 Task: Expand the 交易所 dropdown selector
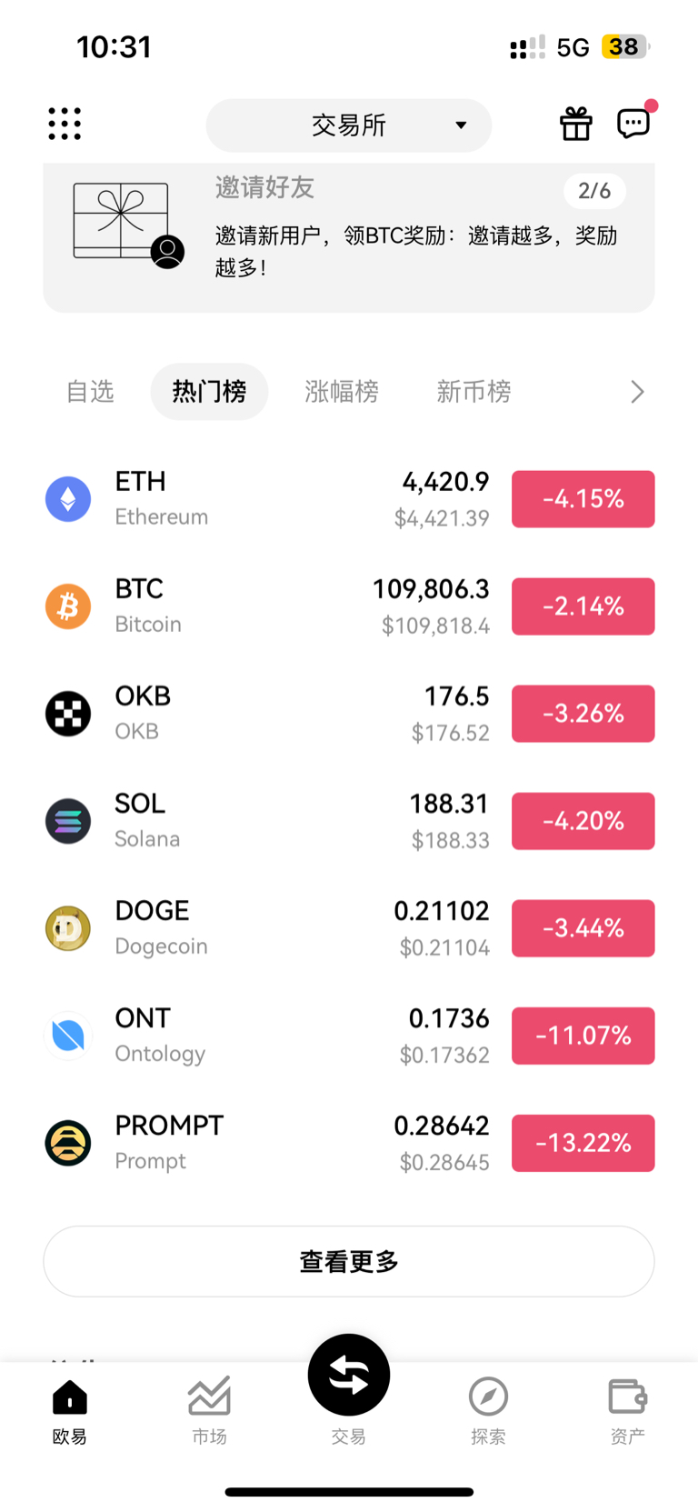349,125
